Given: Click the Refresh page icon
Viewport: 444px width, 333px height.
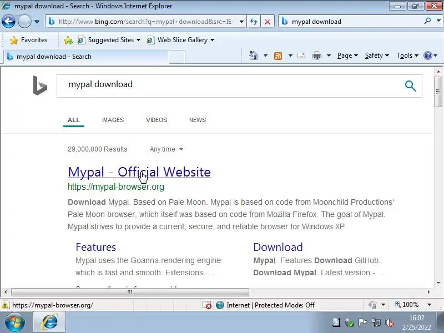Looking at the screenshot, I should [x=254, y=22].
